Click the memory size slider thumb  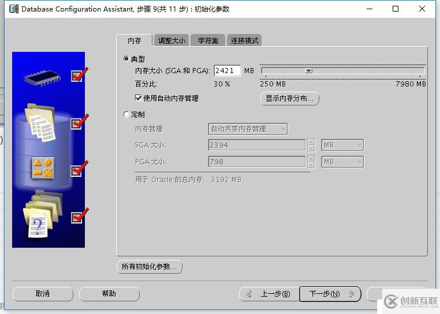click(x=309, y=71)
